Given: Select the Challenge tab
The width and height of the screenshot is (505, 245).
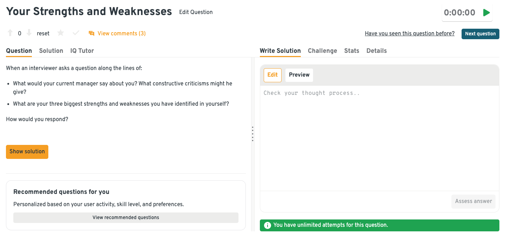Looking at the screenshot, I should click(322, 51).
